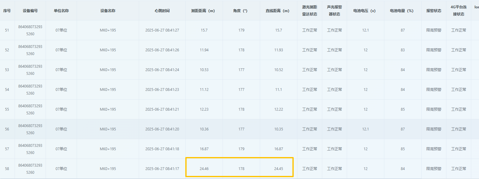
Task: Select the 报警状态 column header
Action: [434, 11]
